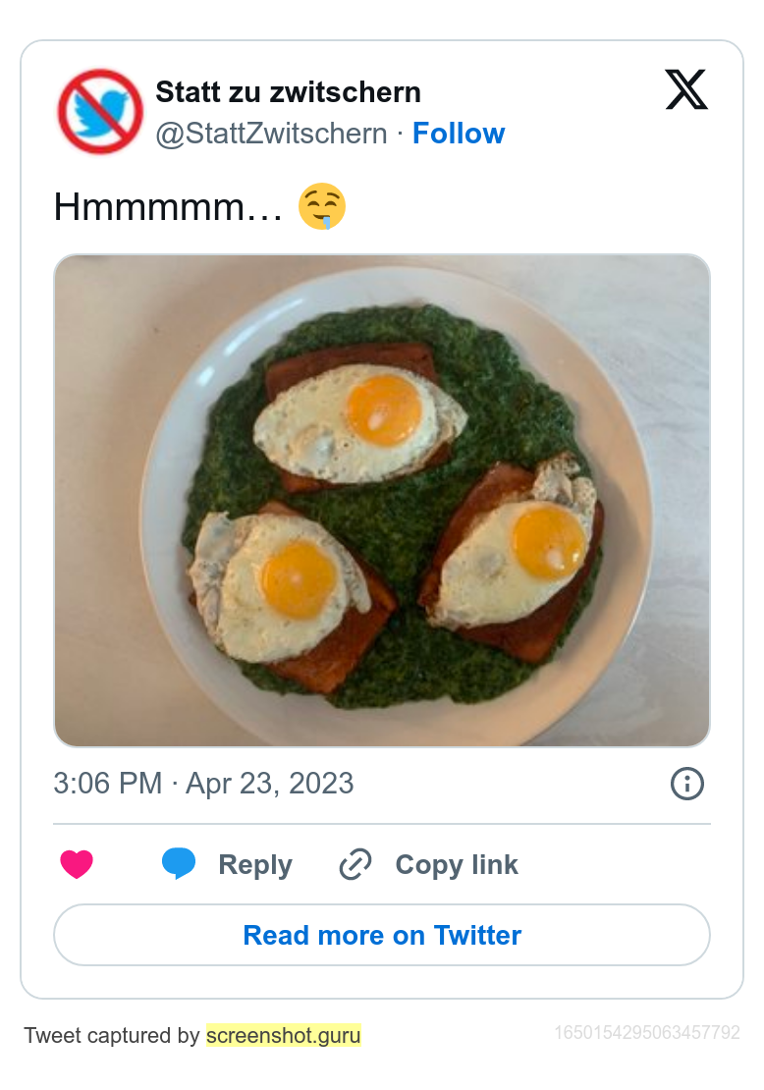Visit the highlighted screenshot.guru link
This screenshot has width=764, height=1090.
[x=283, y=1035]
